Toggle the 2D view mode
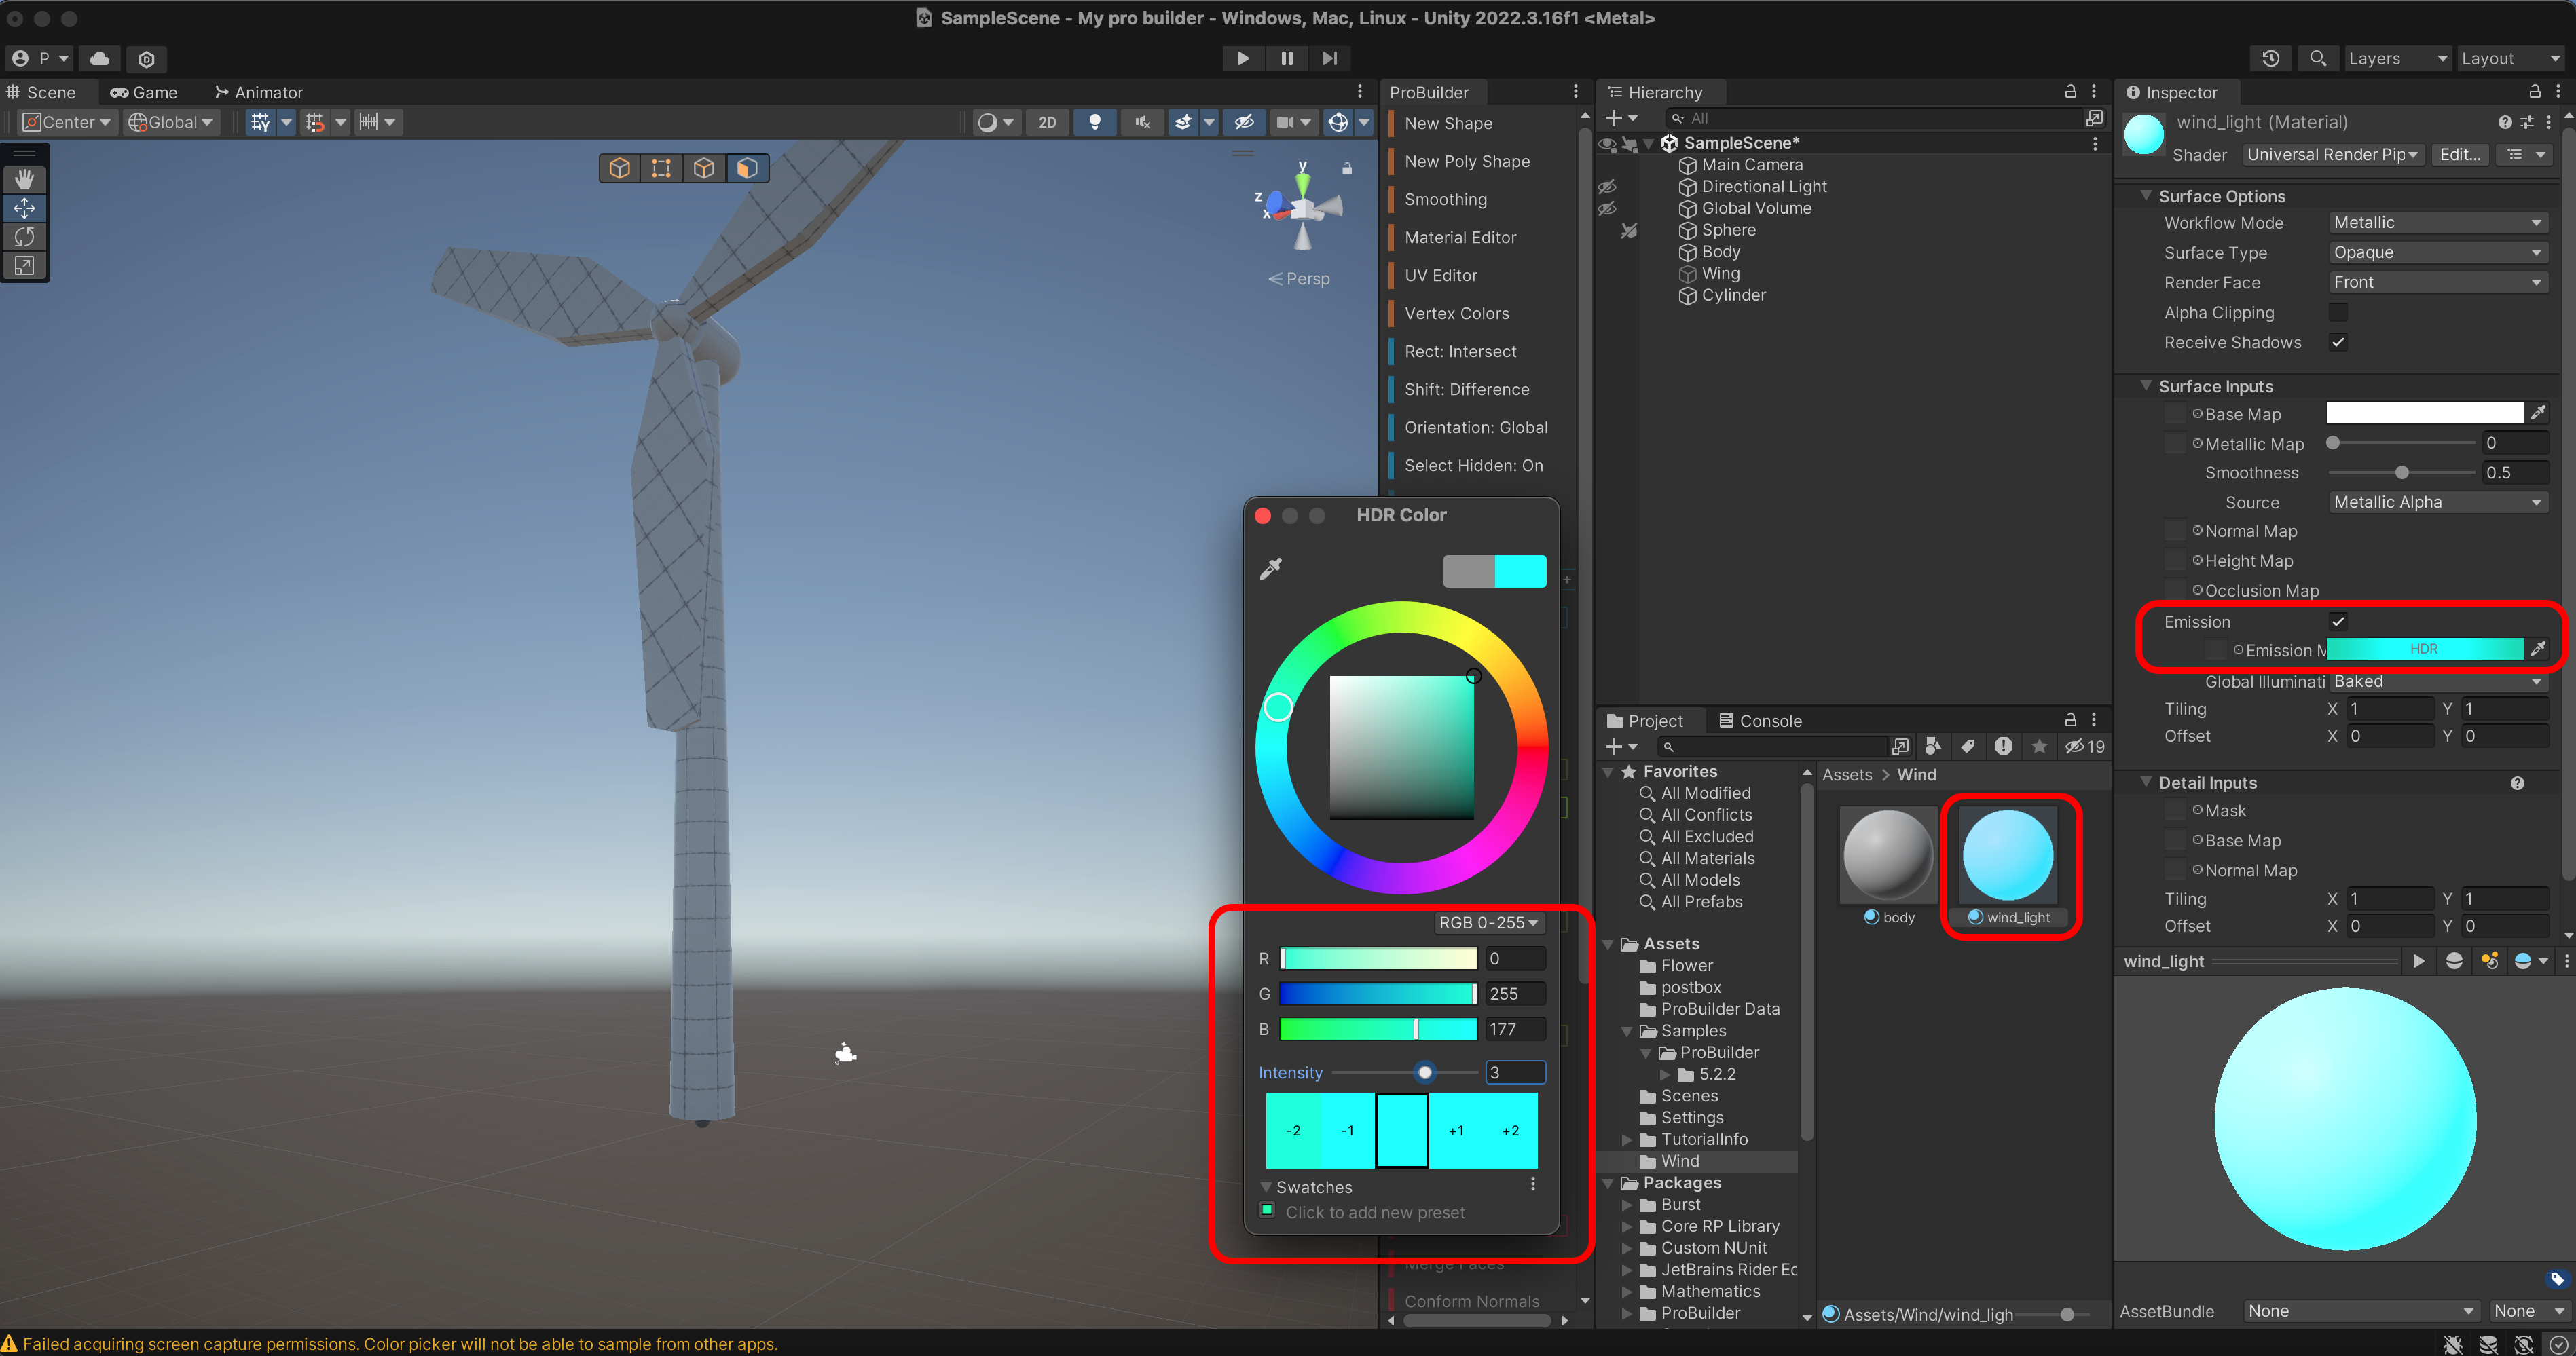Screen dimensions: 2576x1356 pos(1047,122)
